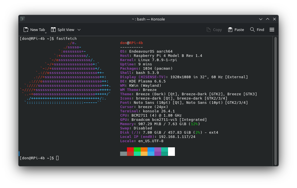Image resolution: width=297 pixels, height=188 pixels.
Task: Open the hamburger menu
Action: [272, 30]
